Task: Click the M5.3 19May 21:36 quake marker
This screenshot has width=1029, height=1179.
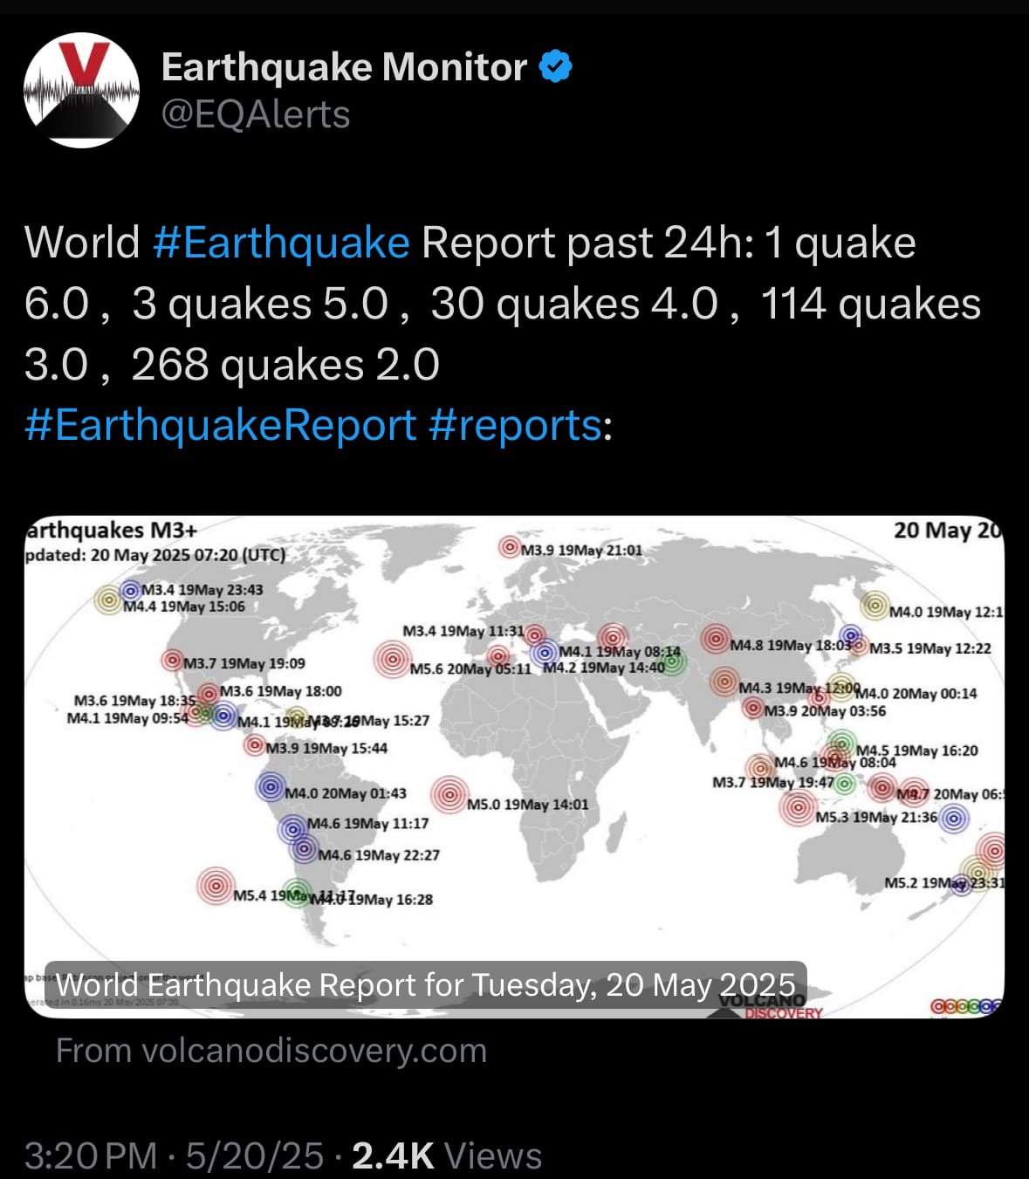Action: pos(798,807)
